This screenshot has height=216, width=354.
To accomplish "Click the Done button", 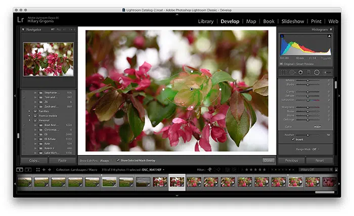I will click(268, 160).
